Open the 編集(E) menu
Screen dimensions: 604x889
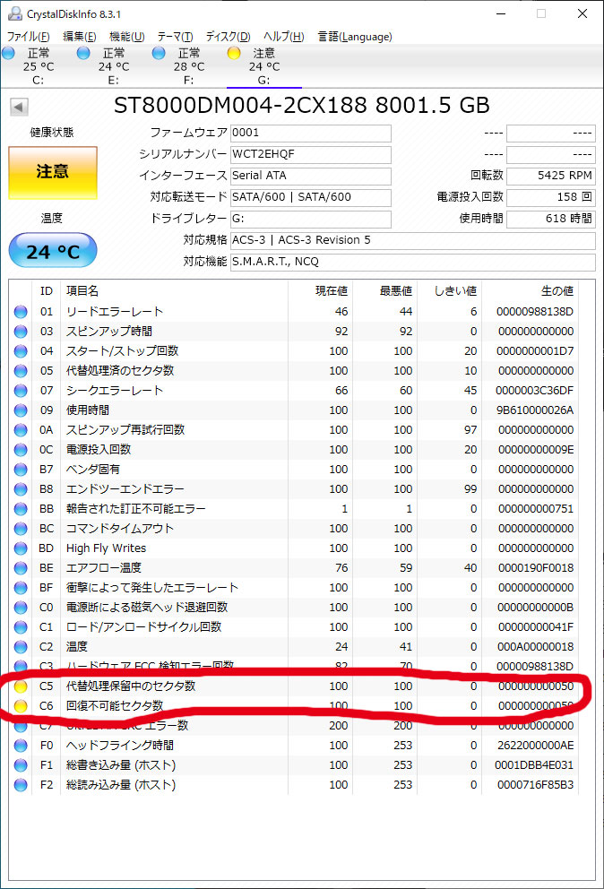click(x=80, y=37)
